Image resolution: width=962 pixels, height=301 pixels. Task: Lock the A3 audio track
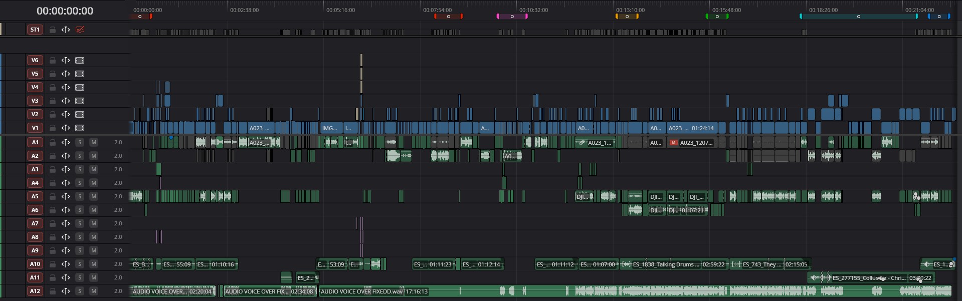(x=52, y=169)
